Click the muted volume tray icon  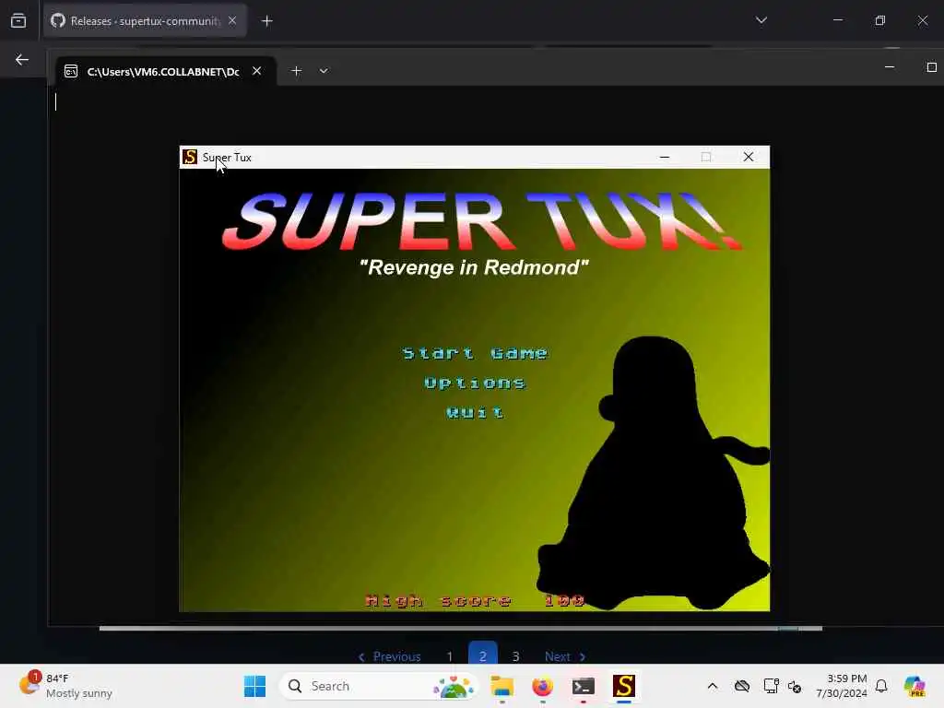tap(795, 686)
